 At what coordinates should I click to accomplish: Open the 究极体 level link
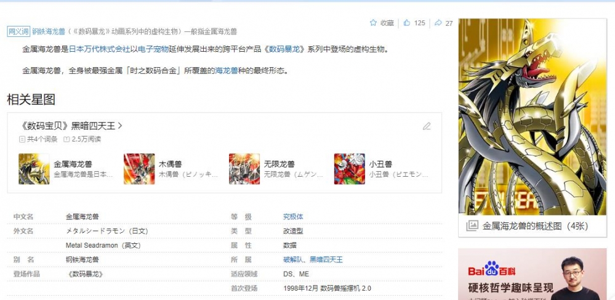tap(293, 217)
